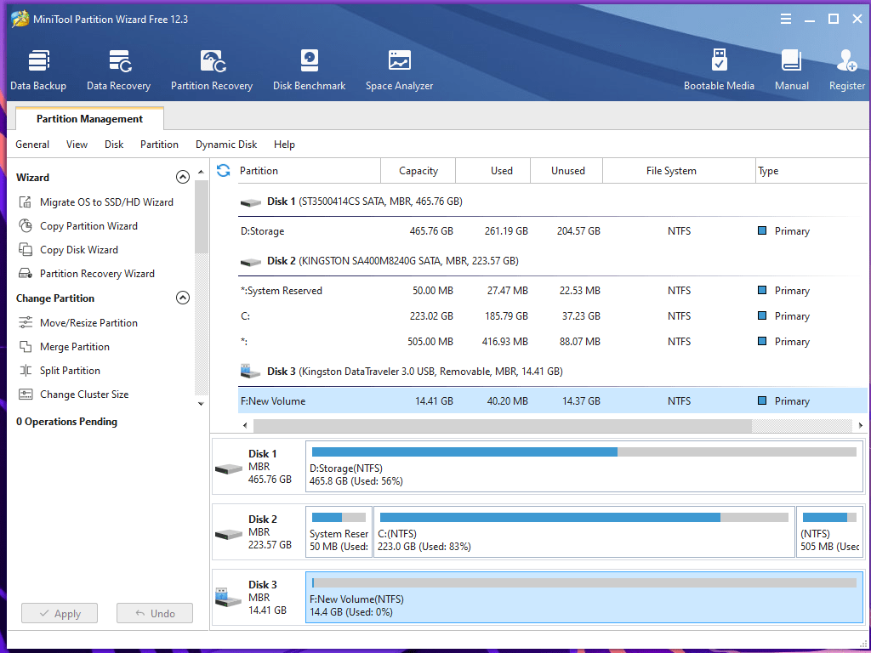Collapse the Wizard section
Viewport: 871px width, 653px height.
(182, 177)
